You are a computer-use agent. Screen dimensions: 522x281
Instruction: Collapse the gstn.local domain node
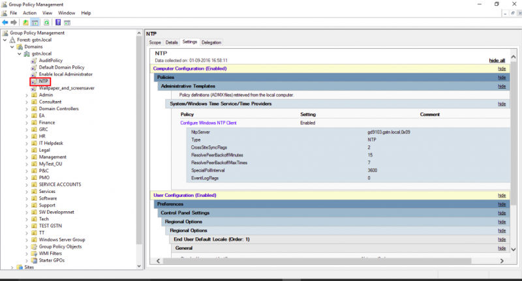(20, 53)
